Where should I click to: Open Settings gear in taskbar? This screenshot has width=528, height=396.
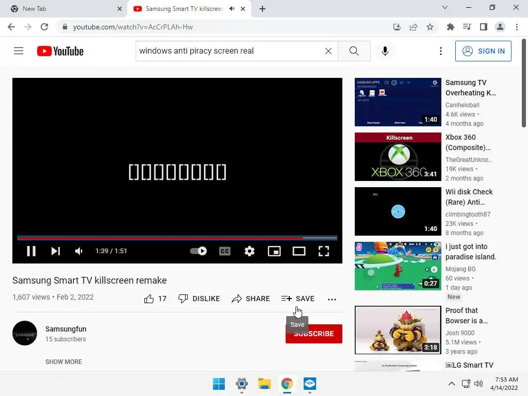click(242, 384)
